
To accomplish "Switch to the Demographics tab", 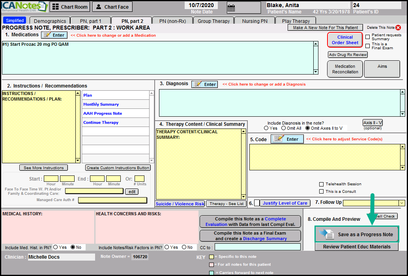I will click(x=50, y=21).
